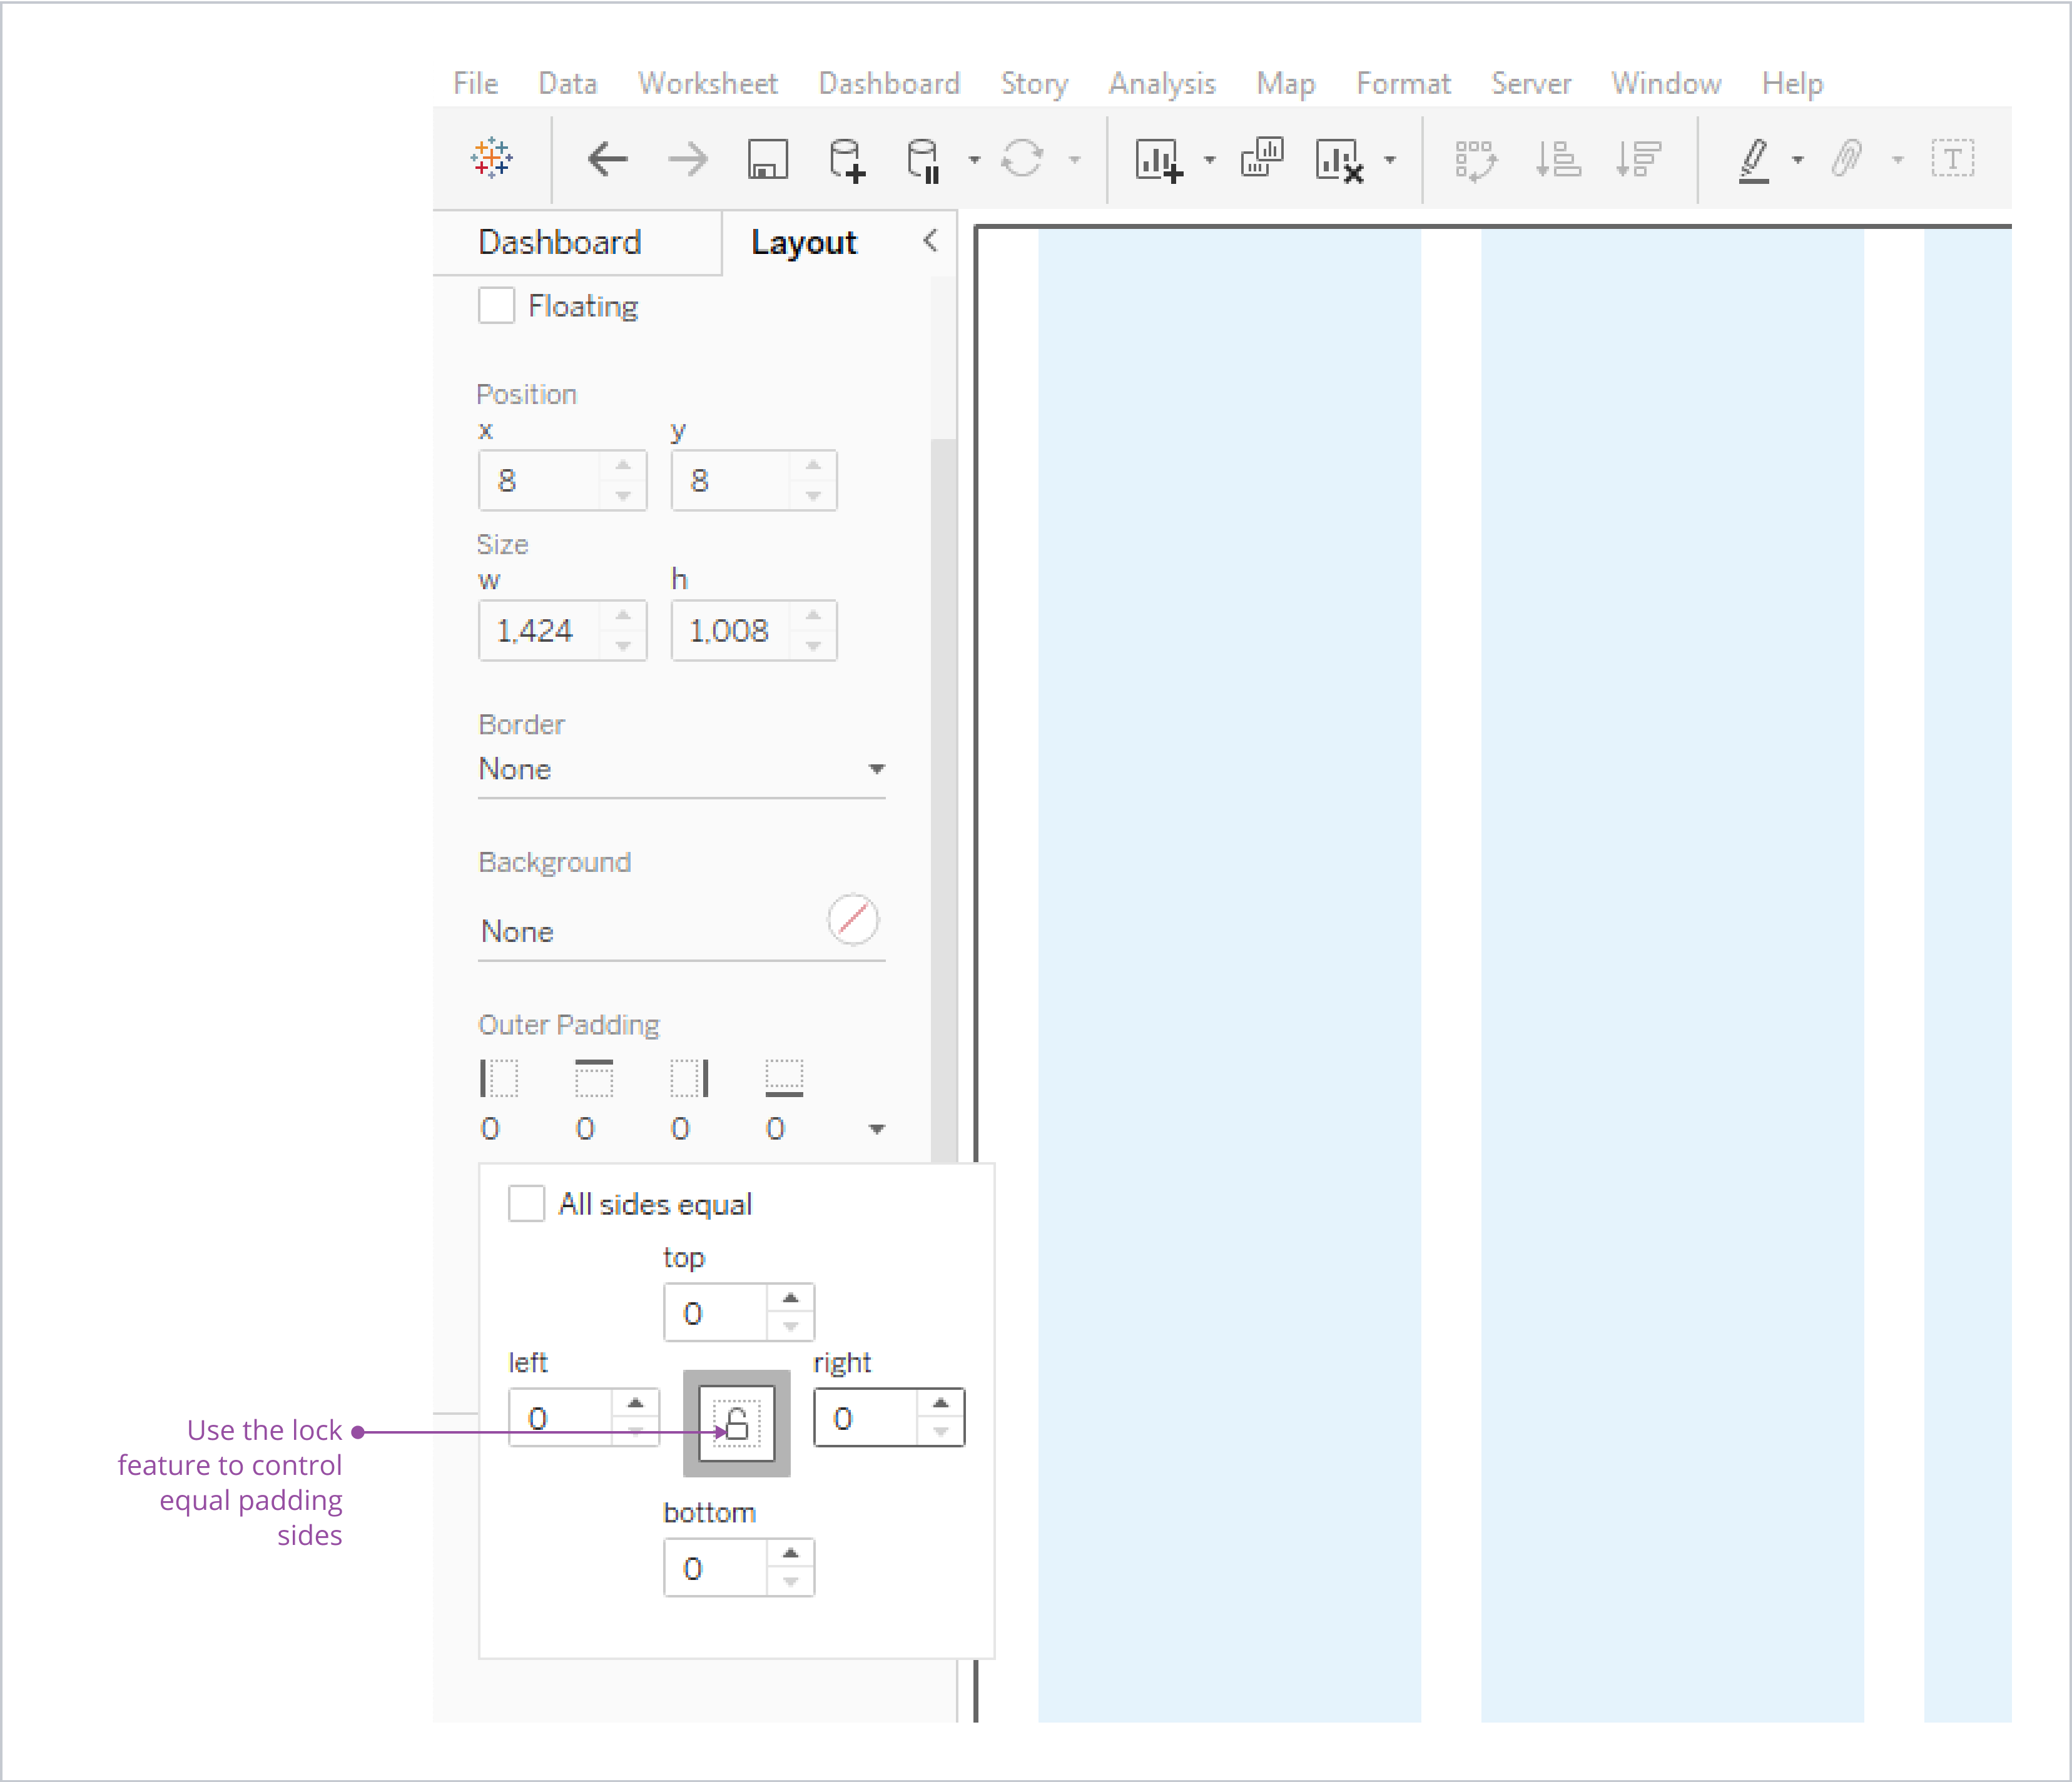
Task: Click the group members paperclip icon
Action: click(1847, 158)
